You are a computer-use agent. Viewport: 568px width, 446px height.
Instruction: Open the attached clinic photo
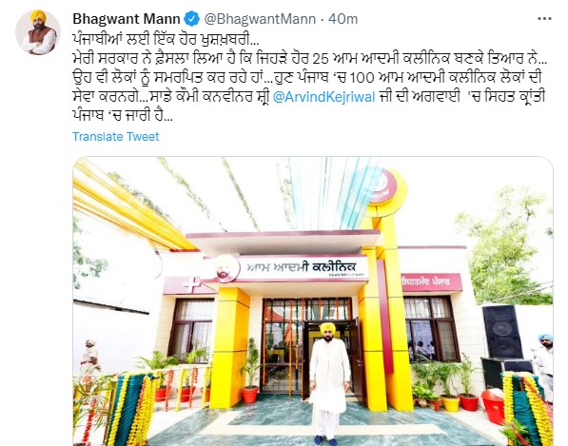(x=313, y=301)
